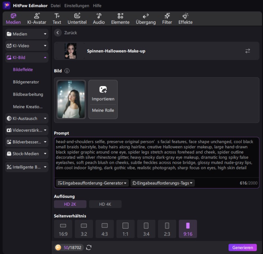This screenshot has height=254, width=263.
Task: Open the Übergang transitions panel
Action: 146,19
